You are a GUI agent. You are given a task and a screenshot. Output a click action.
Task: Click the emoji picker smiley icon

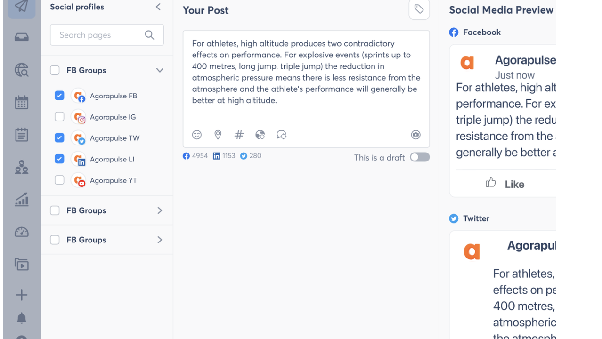click(x=197, y=135)
